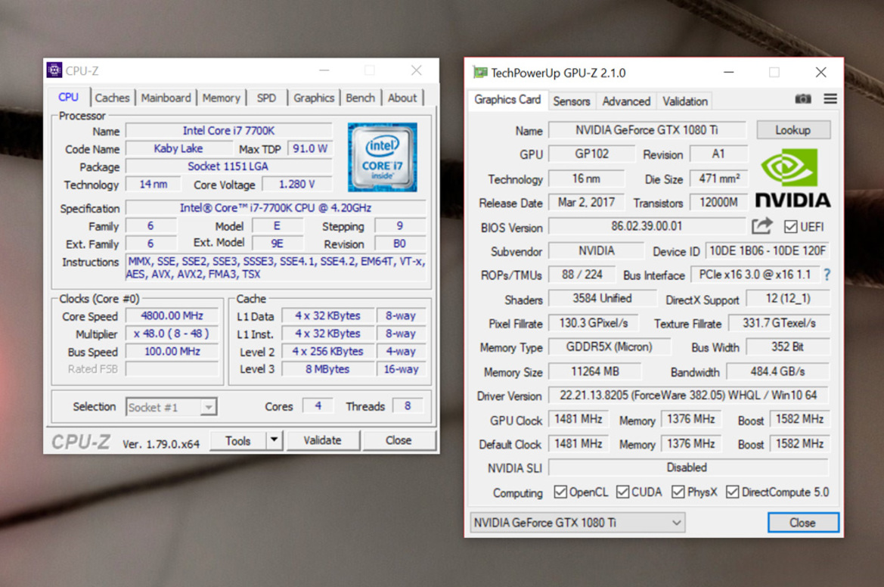This screenshot has width=884, height=587.
Task: Click the Driver Version field
Action: pyautogui.click(x=688, y=396)
